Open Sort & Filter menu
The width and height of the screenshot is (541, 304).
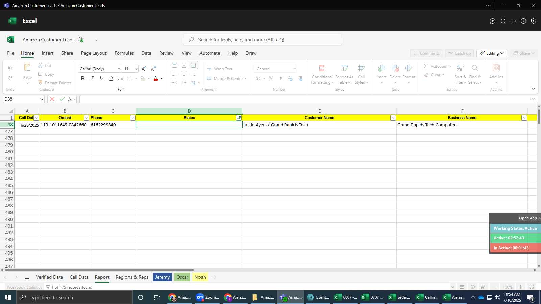[x=460, y=74]
